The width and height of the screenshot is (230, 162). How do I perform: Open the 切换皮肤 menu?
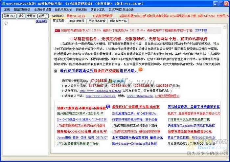point(81,9)
